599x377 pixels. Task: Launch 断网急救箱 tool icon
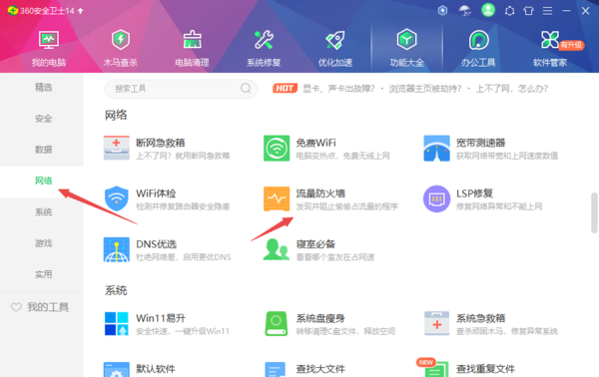pyautogui.click(x=117, y=148)
